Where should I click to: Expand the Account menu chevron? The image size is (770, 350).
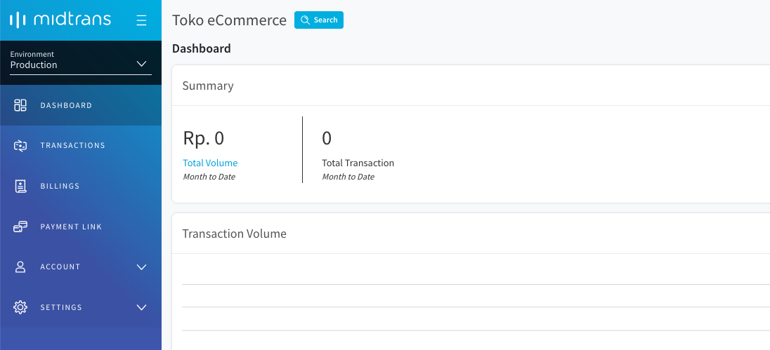click(141, 267)
